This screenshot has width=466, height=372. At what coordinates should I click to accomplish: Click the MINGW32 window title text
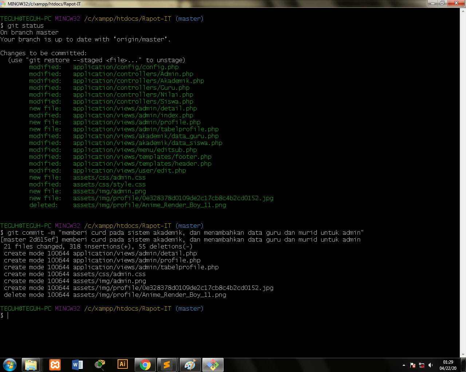pos(44,4)
